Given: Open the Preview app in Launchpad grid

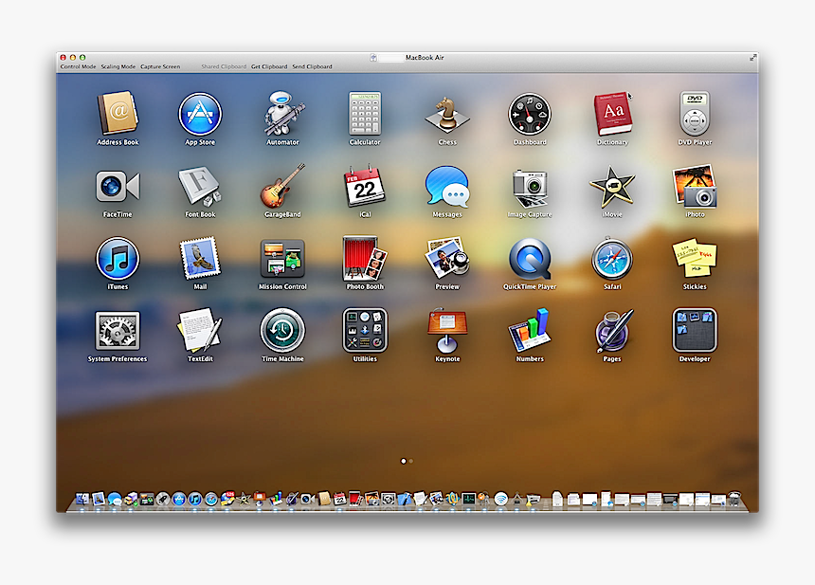Looking at the screenshot, I should (x=447, y=259).
